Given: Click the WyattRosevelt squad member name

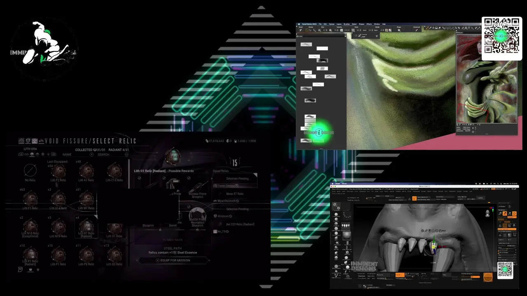Looking at the screenshot, I should click(226, 201).
